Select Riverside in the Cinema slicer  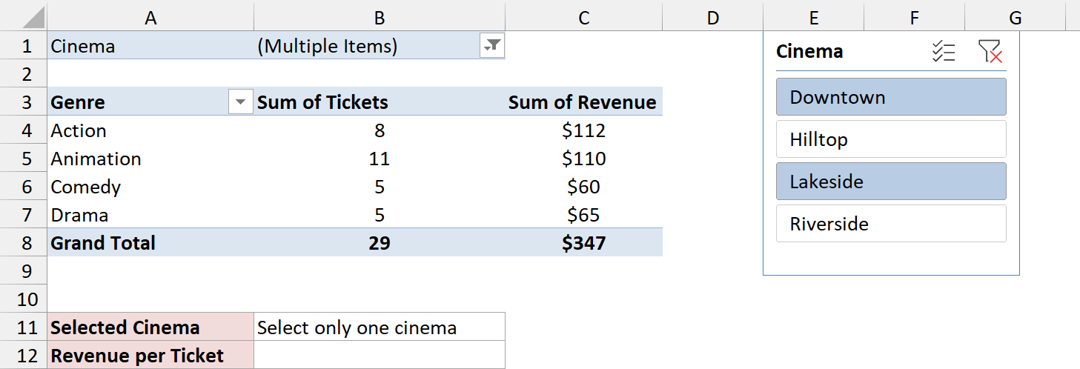891,224
